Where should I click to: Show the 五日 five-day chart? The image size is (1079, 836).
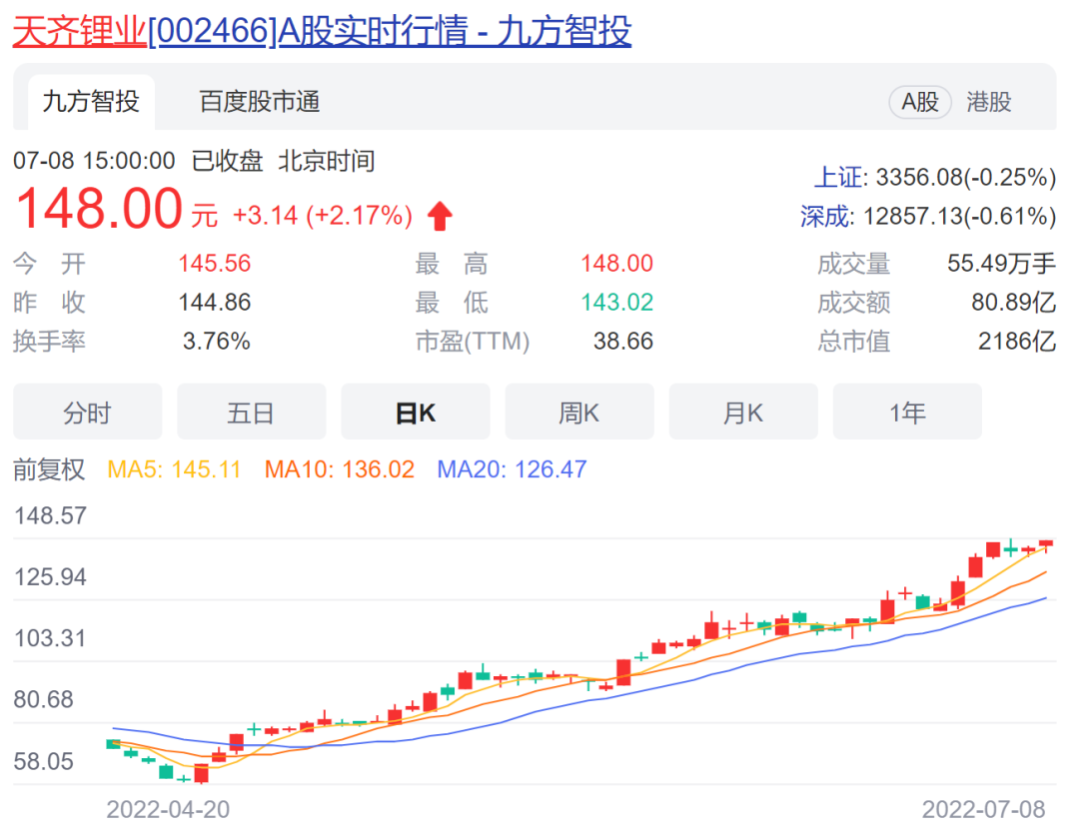[251, 413]
